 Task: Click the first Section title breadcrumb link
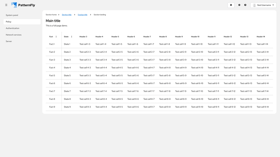point(66,15)
